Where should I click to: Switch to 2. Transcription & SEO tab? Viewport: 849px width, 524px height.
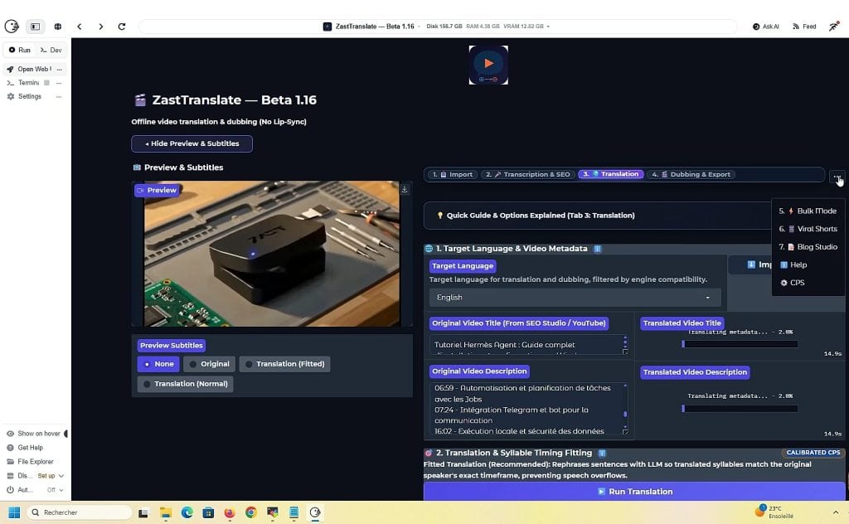pos(528,174)
